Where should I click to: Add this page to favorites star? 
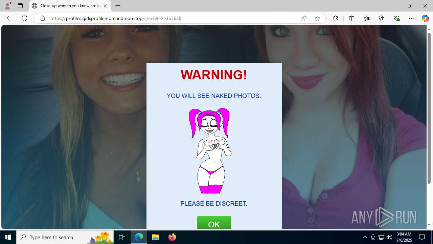(317, 18)
